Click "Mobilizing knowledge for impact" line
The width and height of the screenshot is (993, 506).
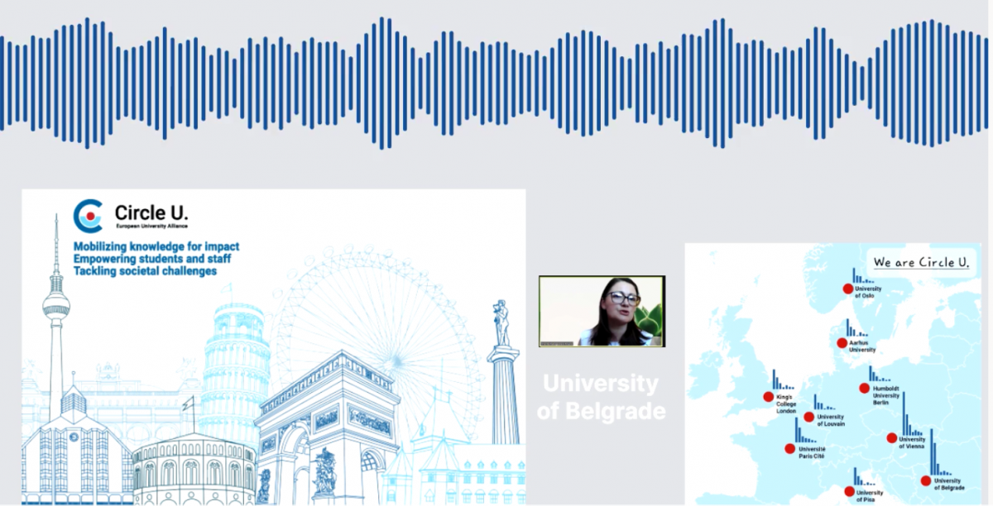click(x=156, y=246)
